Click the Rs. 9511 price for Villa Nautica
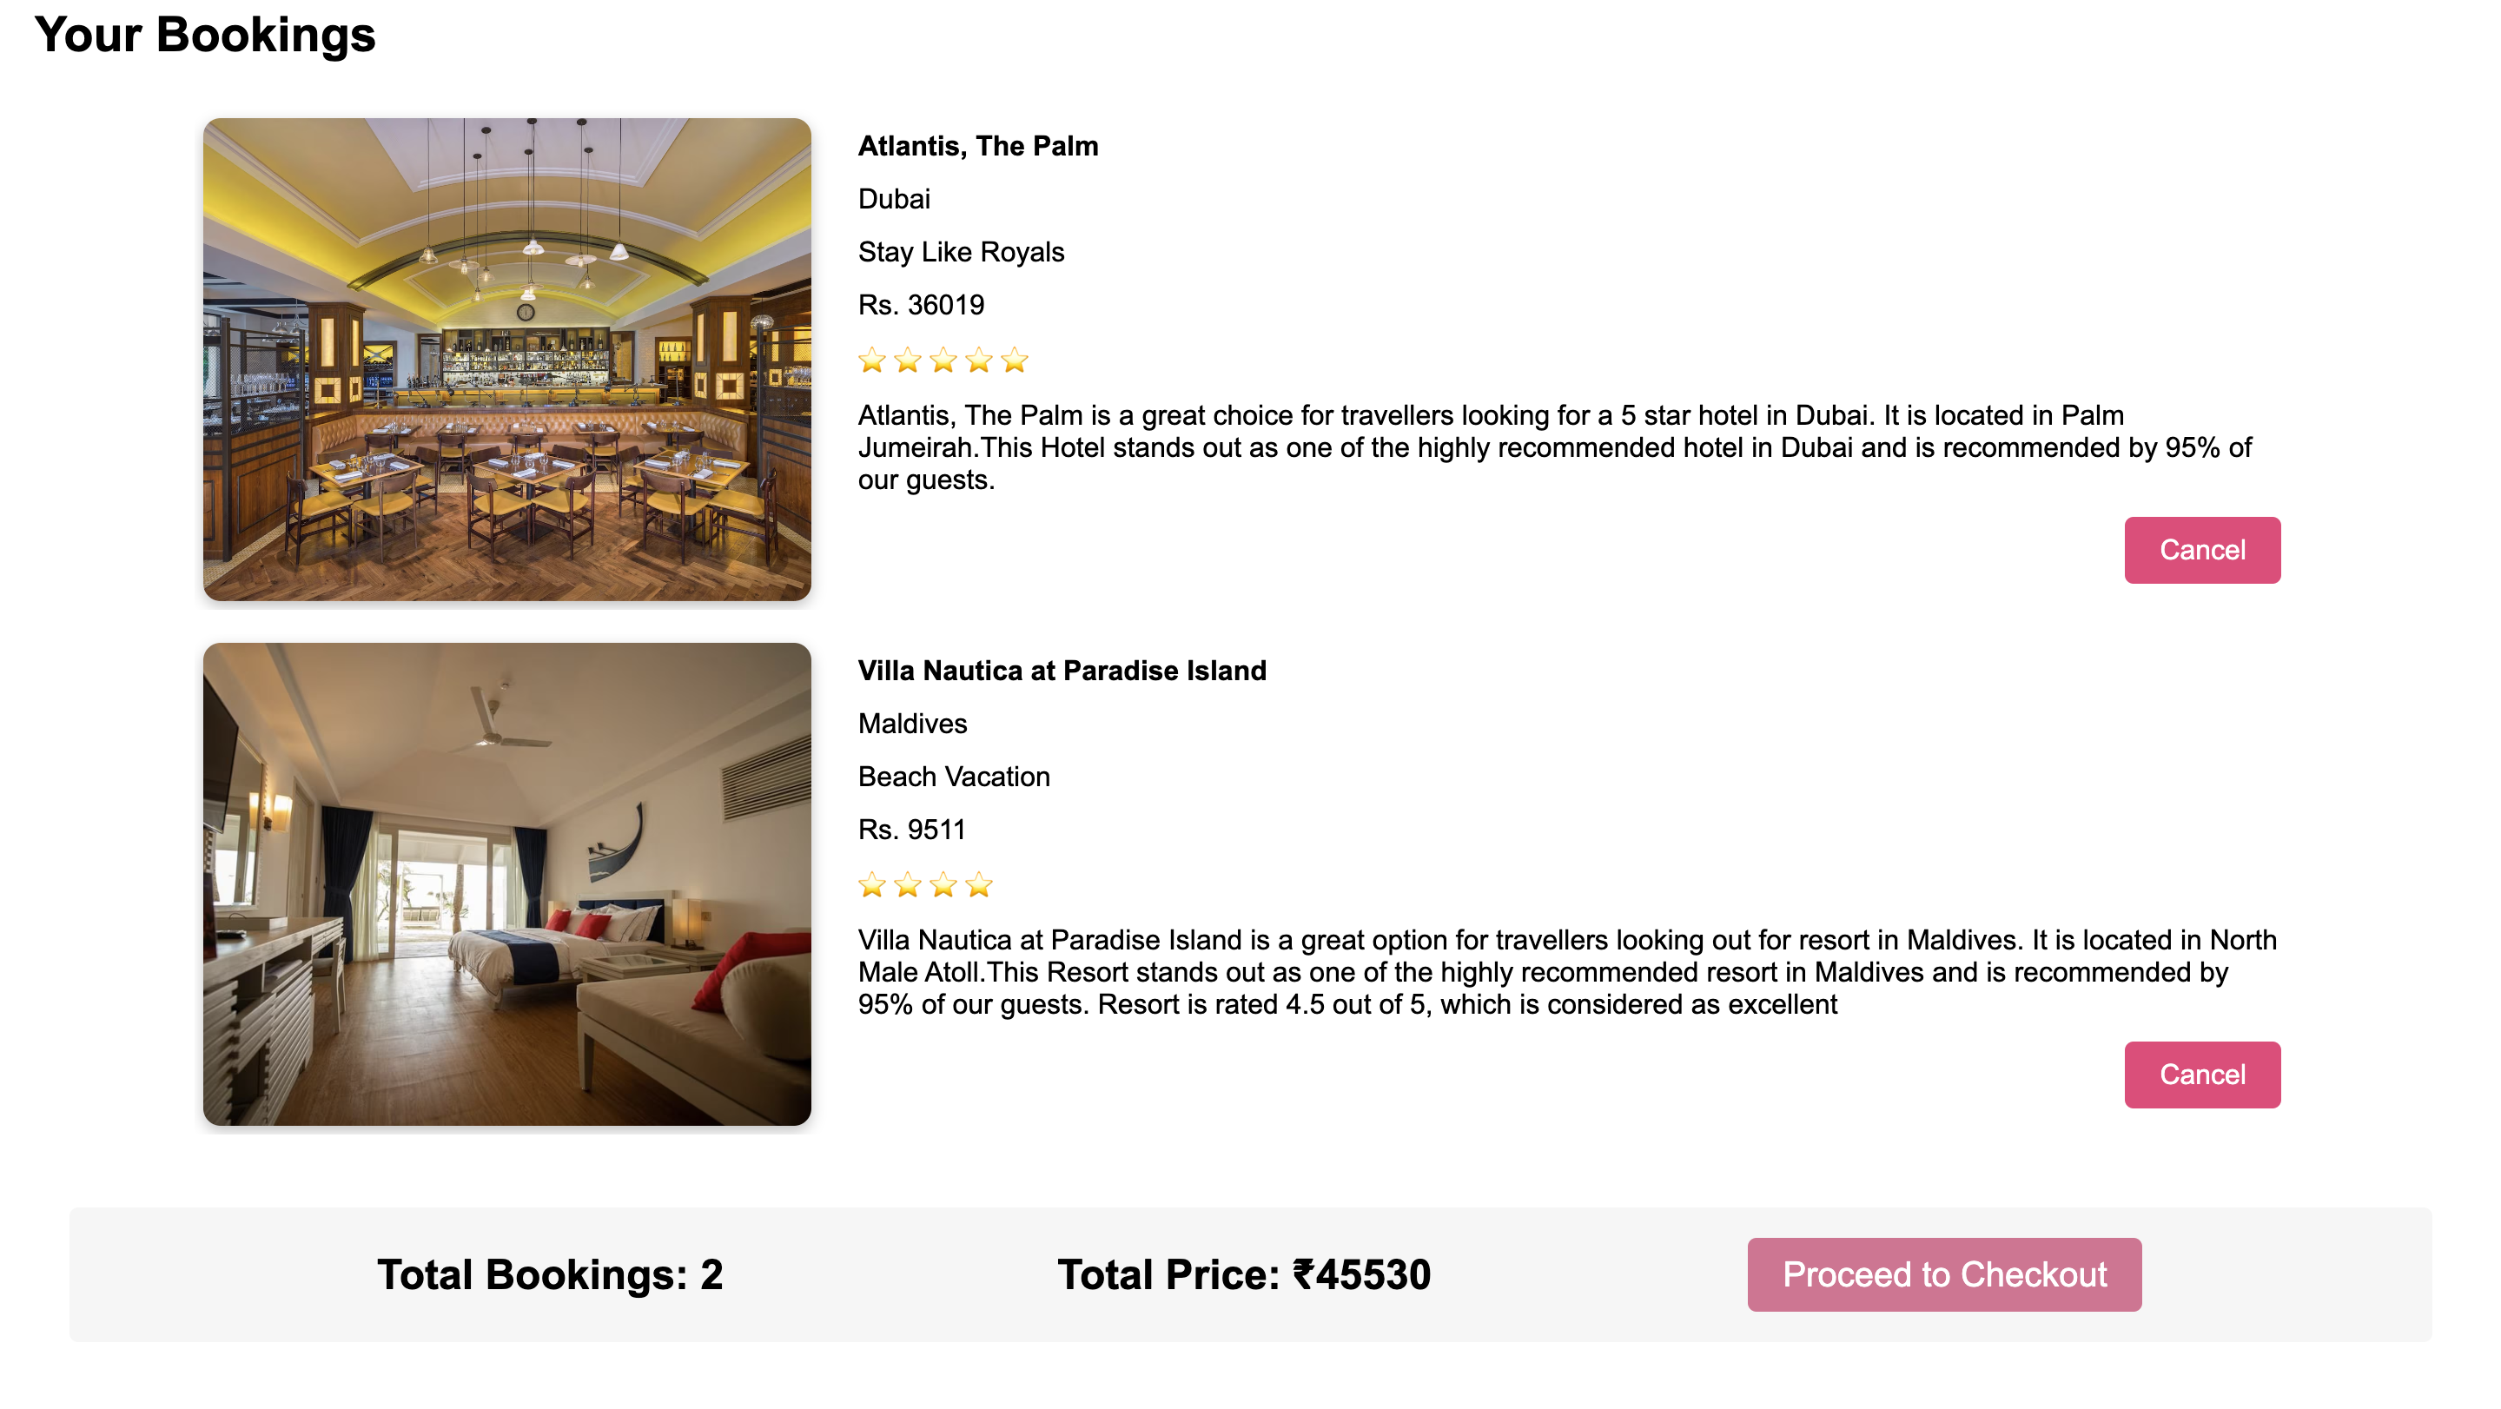Screen dimensions: 2501x1409 pos(910,830)
